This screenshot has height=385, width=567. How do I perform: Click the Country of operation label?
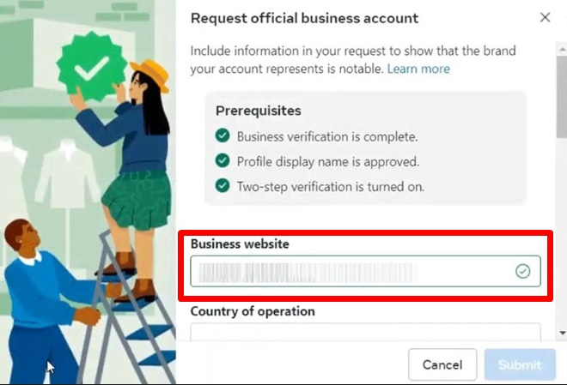click(x=253, y=311)
